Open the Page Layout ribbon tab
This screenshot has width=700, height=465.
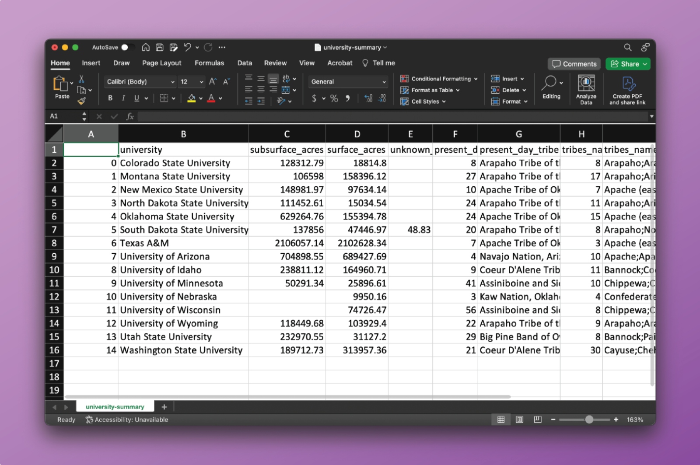tap(161, 63)
